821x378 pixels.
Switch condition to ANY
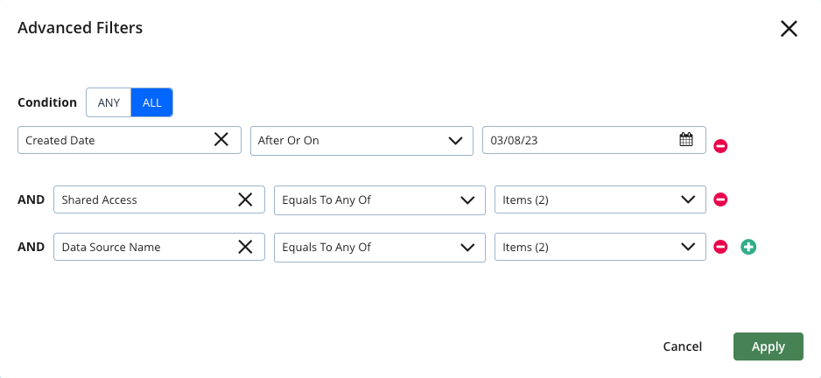pos(109,102)
